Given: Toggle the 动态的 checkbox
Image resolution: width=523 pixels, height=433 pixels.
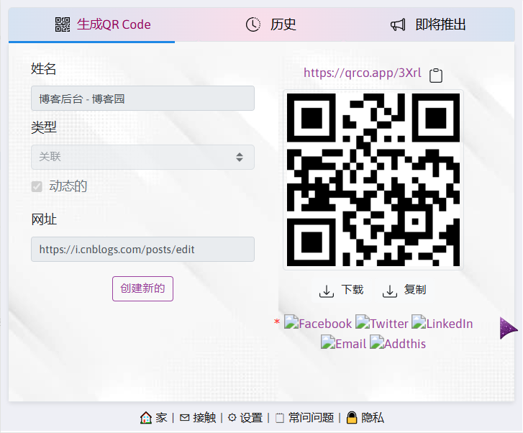Looking at the screenshot, I should click(x=37, y=186).
